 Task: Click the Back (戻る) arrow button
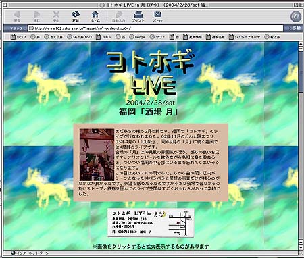click(17, 16)
